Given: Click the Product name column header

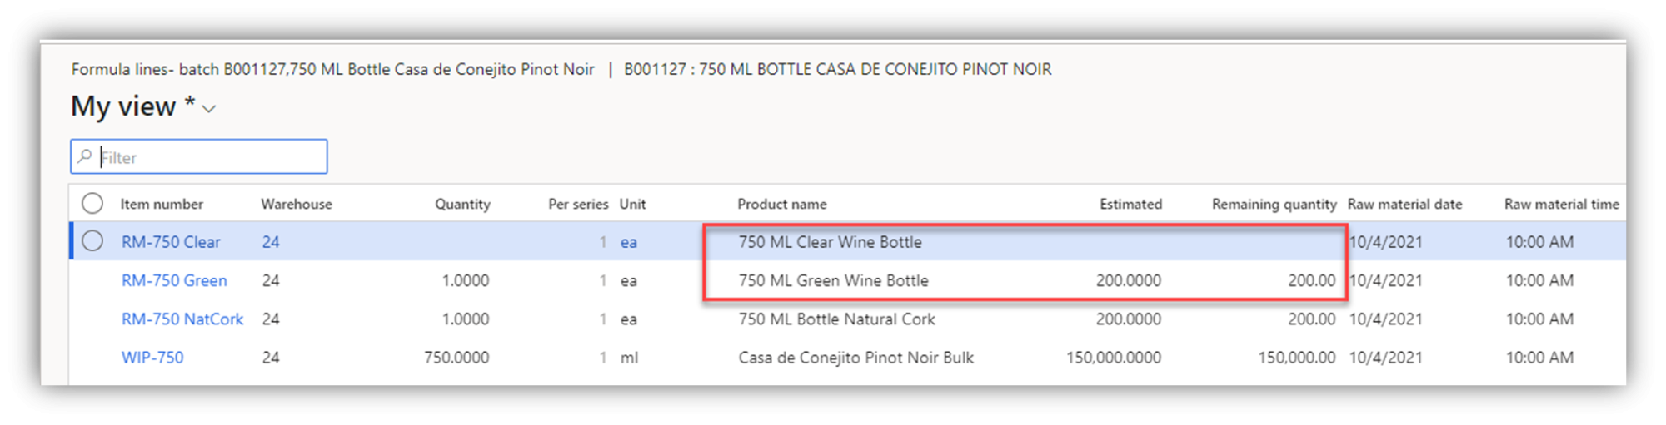Looking at the screenshot, I should 782,204.
